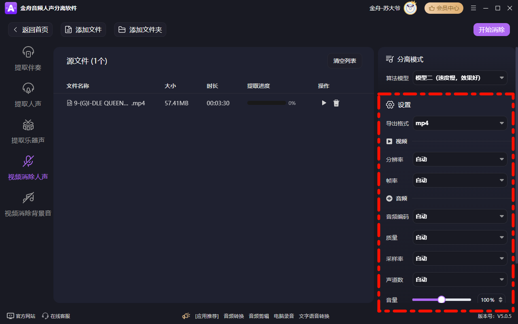Viewport: 518px width, 324px height.
Task: Select 视频消除人声 muted microphone icon
Action: [28, 161]
